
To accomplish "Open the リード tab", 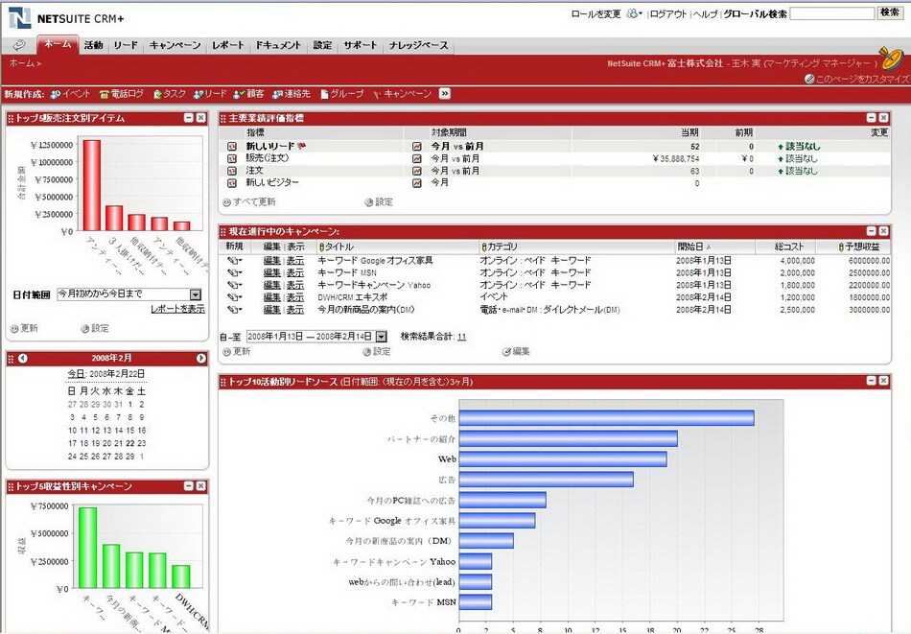I will tap(126, 45).
